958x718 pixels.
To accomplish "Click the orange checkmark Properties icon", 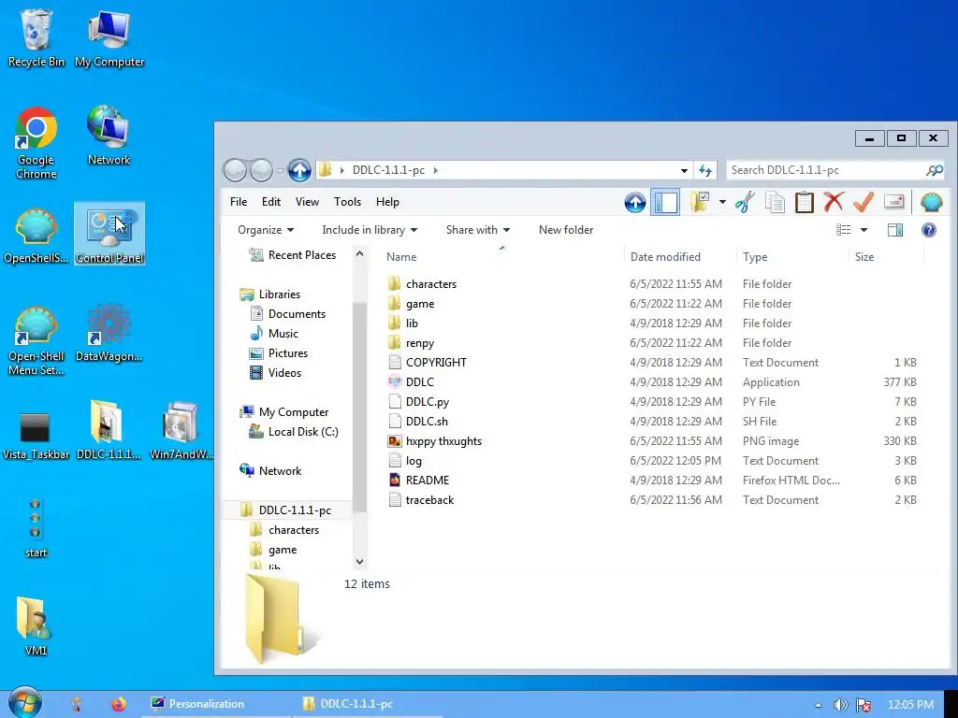I will pyautogui.click(x=864, y=202).
